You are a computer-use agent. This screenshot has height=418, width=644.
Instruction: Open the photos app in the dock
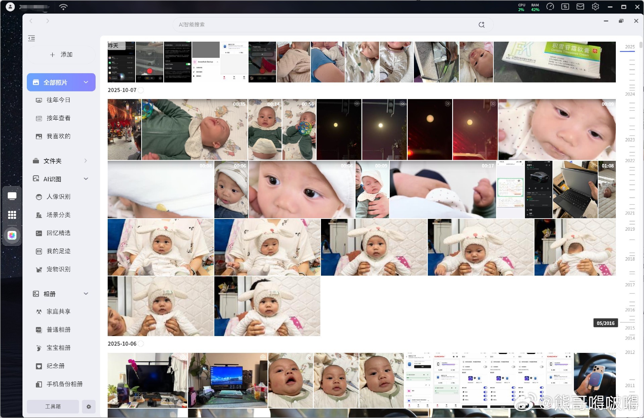click(x=12, y=235)
